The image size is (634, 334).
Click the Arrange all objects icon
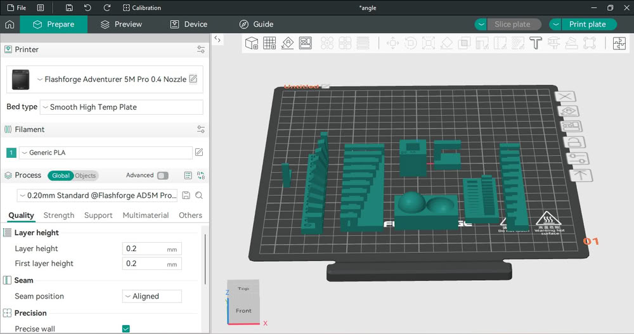coord(305,43)
